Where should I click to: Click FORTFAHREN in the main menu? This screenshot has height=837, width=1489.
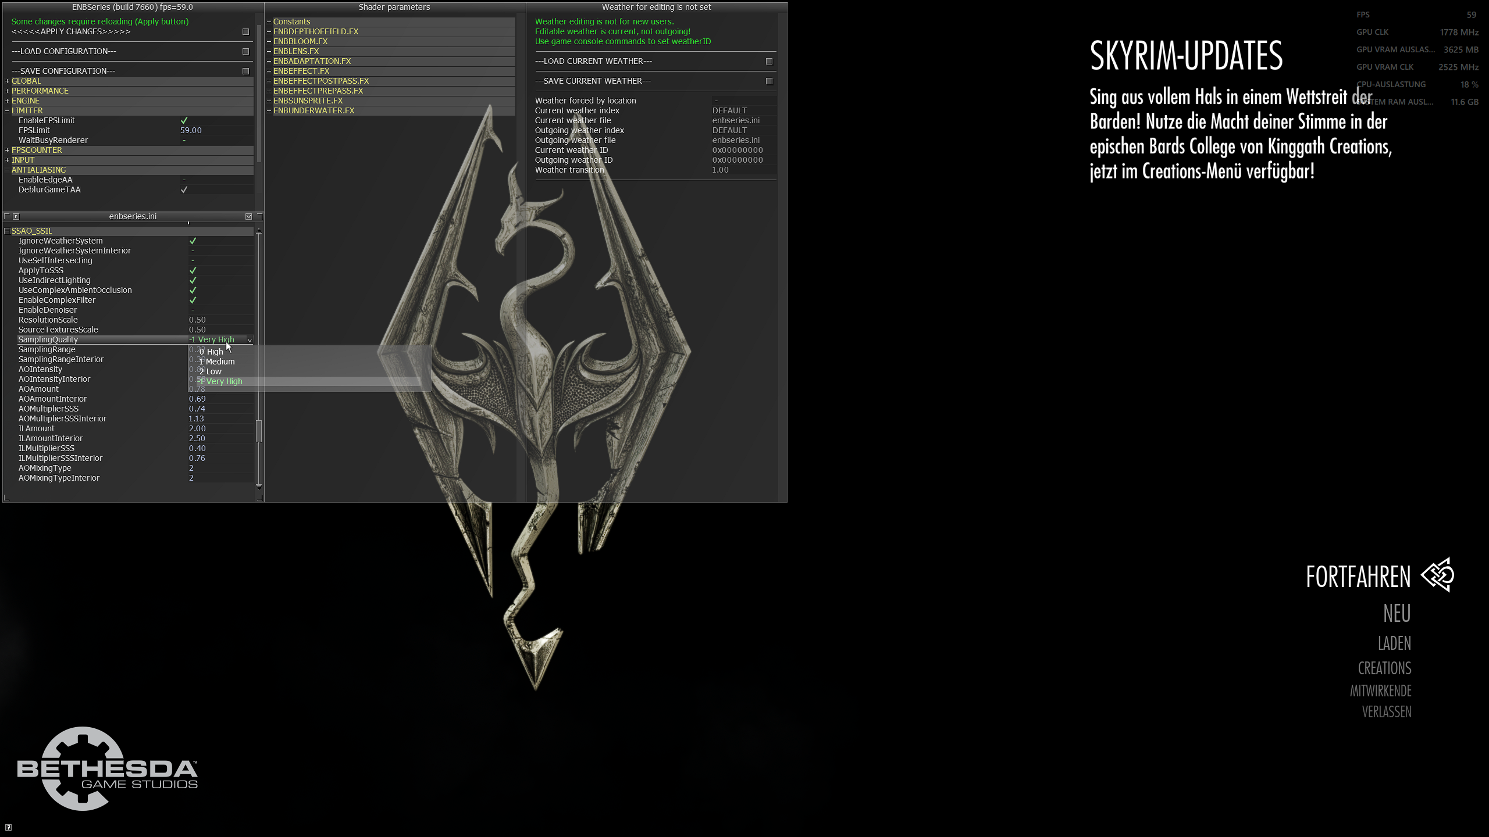tap(1358, 577)
